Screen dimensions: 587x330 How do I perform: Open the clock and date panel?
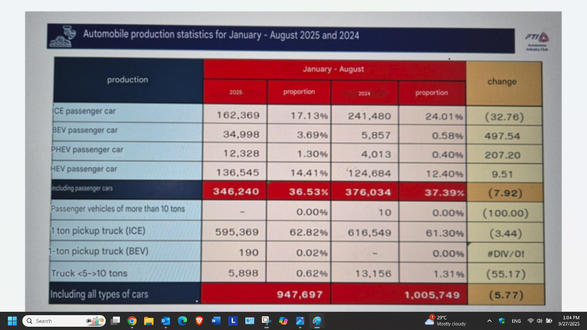click(571, 321)
